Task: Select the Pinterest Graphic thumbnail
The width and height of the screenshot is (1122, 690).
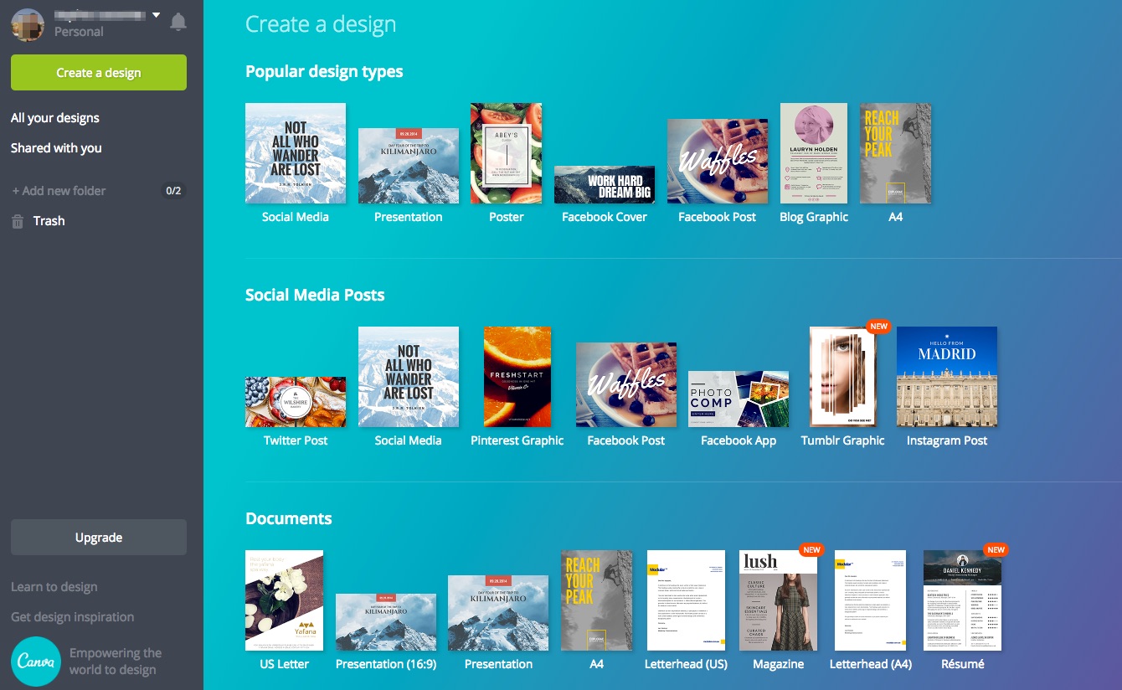Action: click(517, 377)
